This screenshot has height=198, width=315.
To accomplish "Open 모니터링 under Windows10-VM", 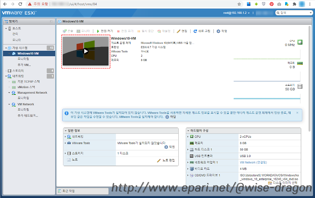I will click(x=23, y=59).
